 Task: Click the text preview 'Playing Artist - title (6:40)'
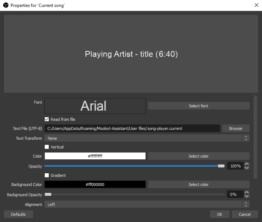tap(131, 54)
